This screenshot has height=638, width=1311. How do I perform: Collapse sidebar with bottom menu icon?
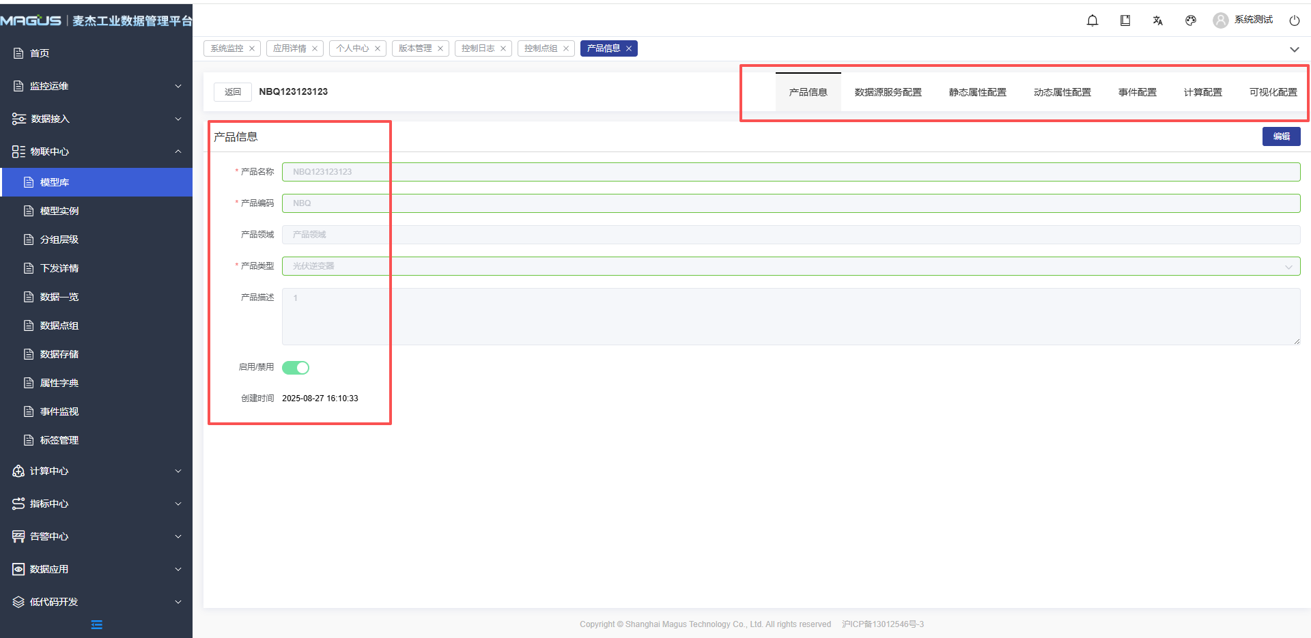[96, 624]
